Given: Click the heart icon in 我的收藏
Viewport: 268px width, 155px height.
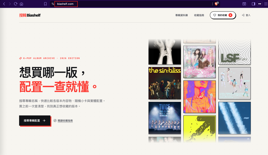Looking at the screenshot, I should [x=215, y=15].
